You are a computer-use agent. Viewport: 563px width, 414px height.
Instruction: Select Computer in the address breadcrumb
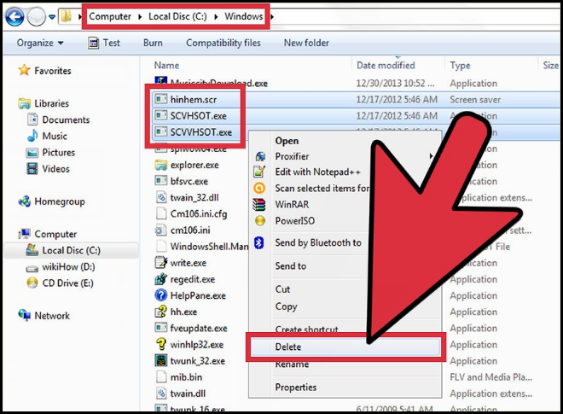coord(110,16)
